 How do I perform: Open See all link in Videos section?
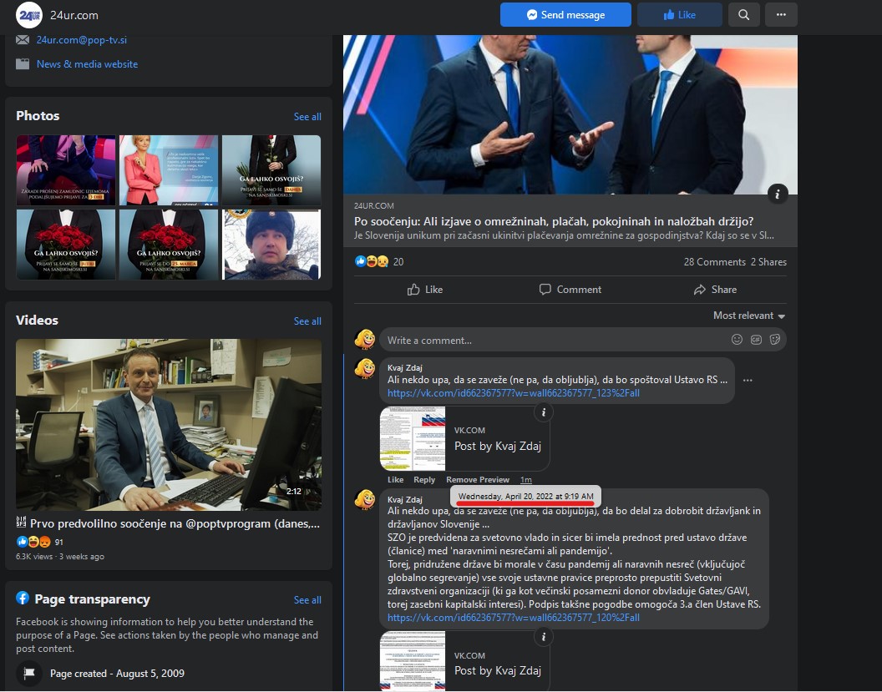307,321
